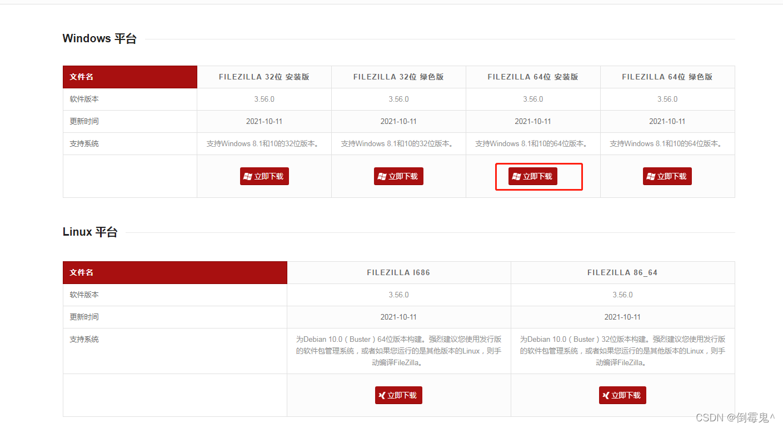Click date 2021-10-11 under 64位 绿色版
The width and height of the screenshot is (783, 428).
667,121
